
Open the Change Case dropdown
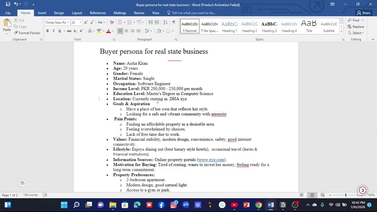(x=102, y=22)
